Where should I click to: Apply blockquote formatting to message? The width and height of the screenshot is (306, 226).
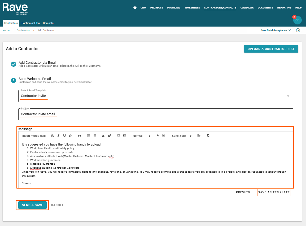(80, 136)
